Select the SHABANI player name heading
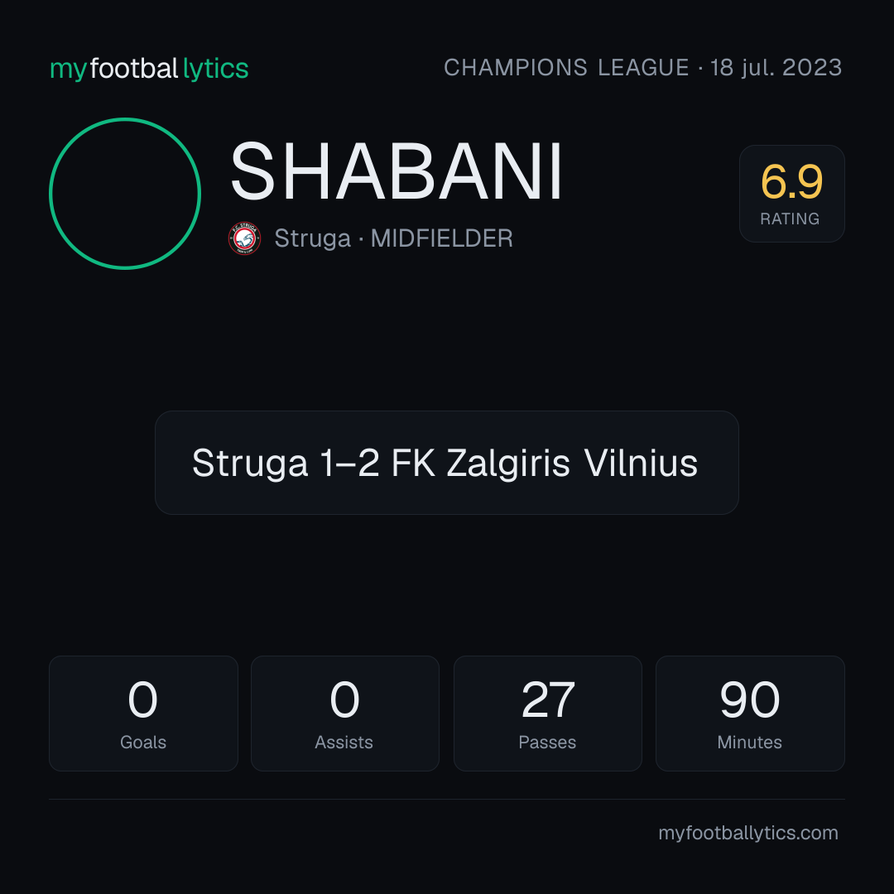Viewport: 894px width, 894px height. click(397, 171)
